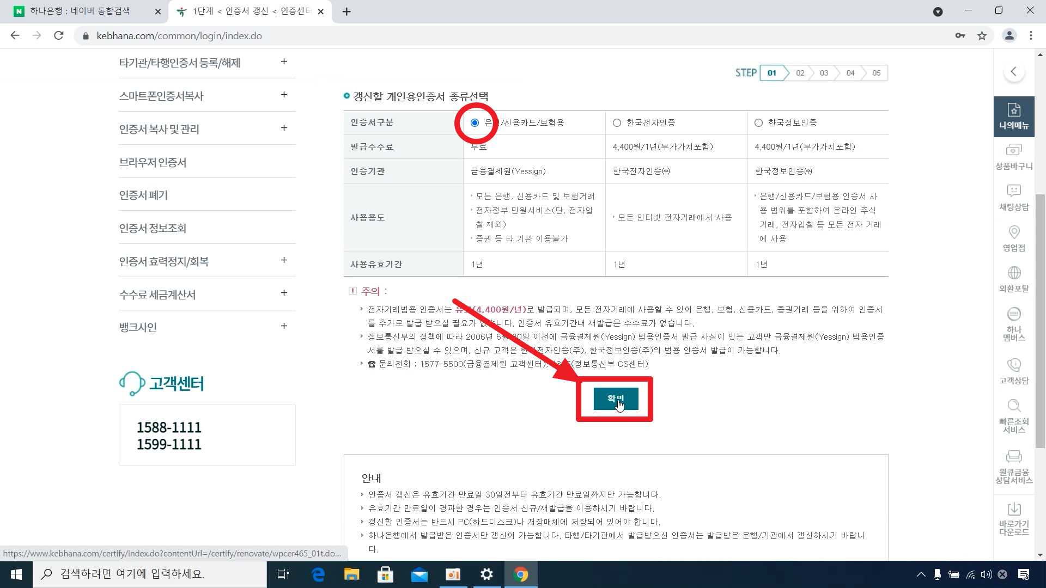Image resolution: width=1046 pixels, height=588 pixels.
Task: Open 인증서 폐기 menu item
Action: (143, 195)
